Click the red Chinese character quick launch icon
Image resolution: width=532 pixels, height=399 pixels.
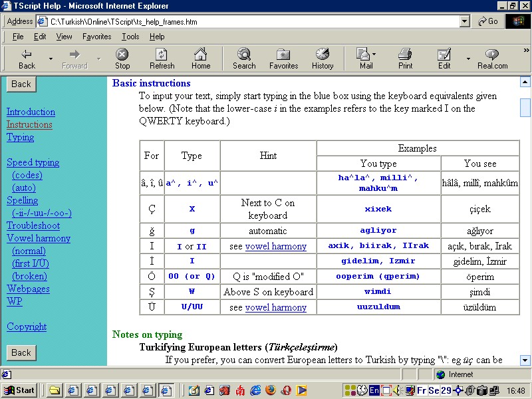coord(240,390)
